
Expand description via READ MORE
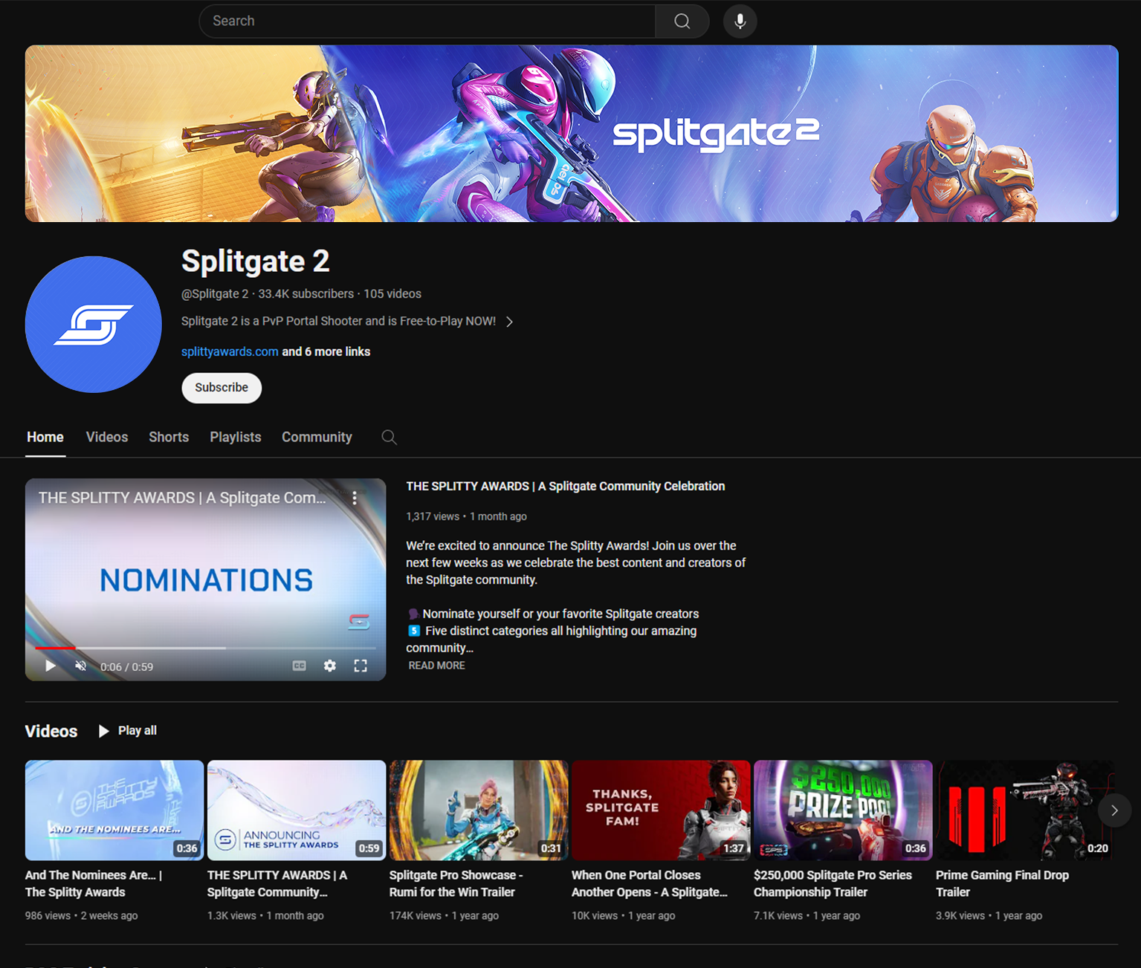coord(436,666)
